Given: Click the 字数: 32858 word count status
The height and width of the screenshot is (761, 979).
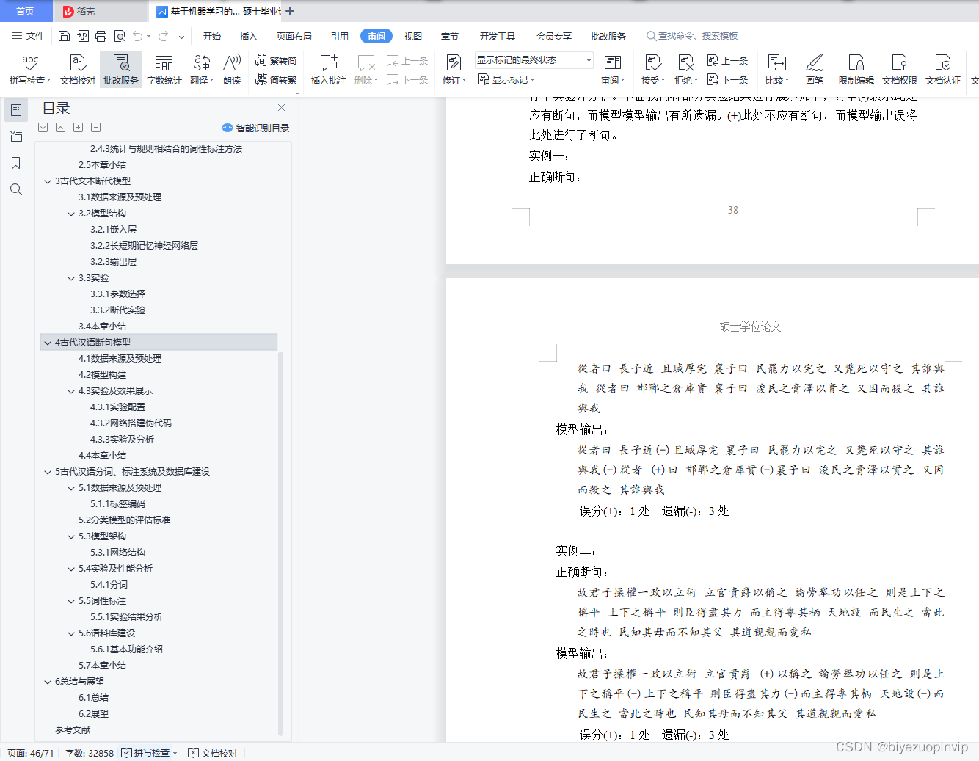Looking at the screenshot, I should [90, 753].
